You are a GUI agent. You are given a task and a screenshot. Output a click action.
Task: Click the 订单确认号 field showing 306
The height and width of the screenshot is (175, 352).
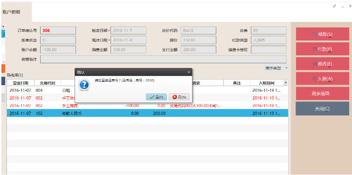tap(58, 30)
